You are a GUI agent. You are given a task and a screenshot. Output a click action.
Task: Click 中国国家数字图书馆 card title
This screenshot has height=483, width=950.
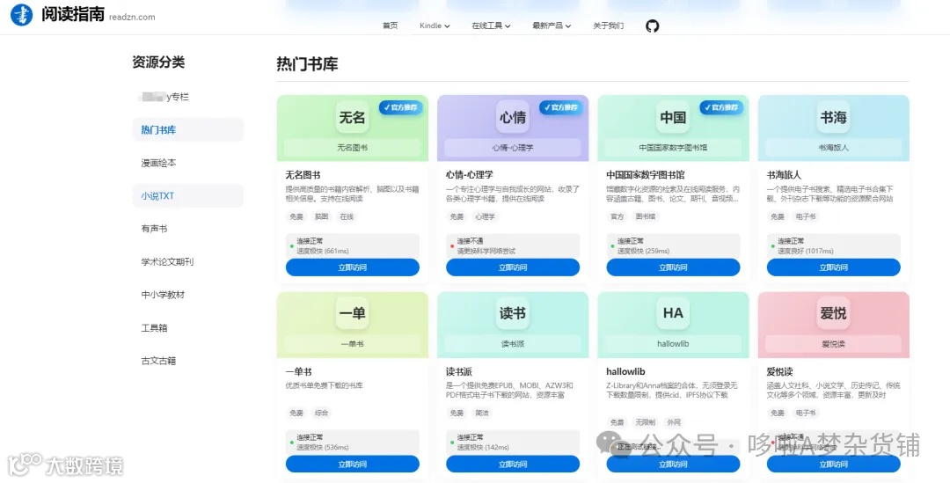click(x=646, y=174)
